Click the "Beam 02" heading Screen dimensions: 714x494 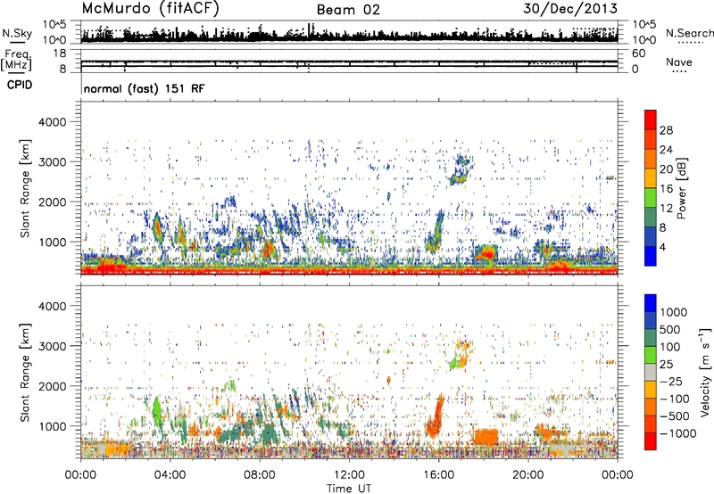tap(348, 10)
